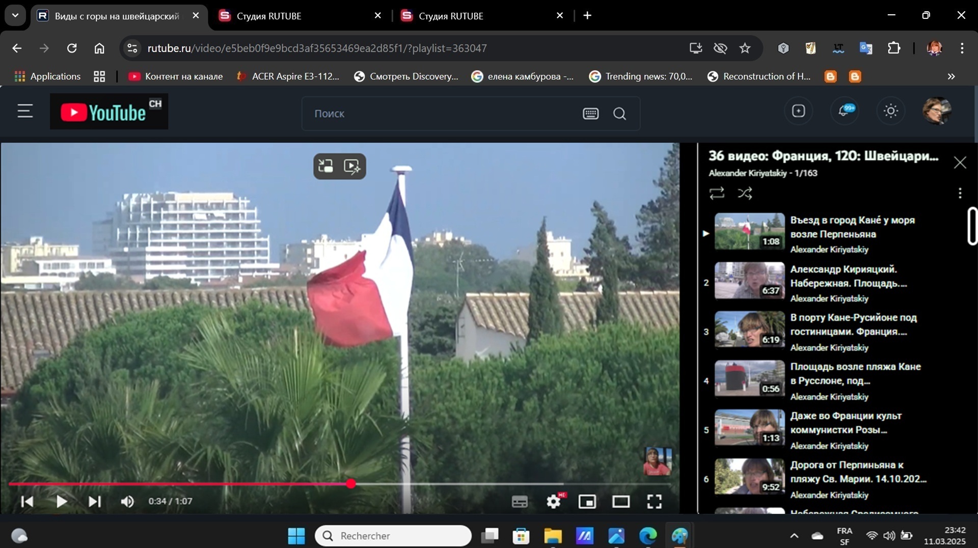The image size is (978, 548).
Task: Open user profile avatar in the site header
Action: (x=936, y=111)
